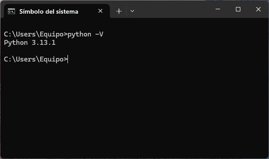This screenshot has height=159, width=269.
Task: Click the typed word python in the first command
Action: 79,35
